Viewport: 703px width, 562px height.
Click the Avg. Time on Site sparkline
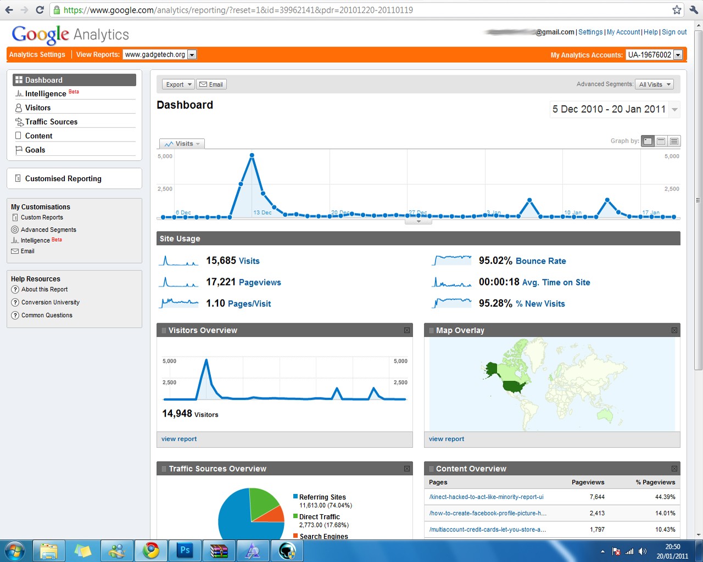pos(451,282)
